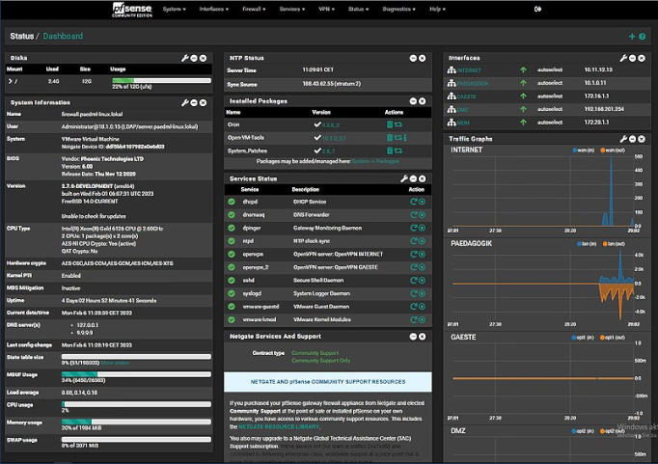Collapse the Interfaces widget
Screen dimensions: 658x464
coord(632,58)
